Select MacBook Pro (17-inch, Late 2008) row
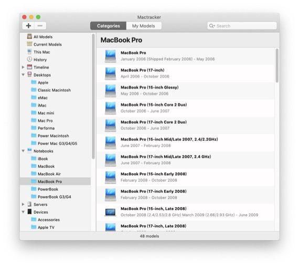The height and width of the screenshot is (266, 299). (185, 226)
